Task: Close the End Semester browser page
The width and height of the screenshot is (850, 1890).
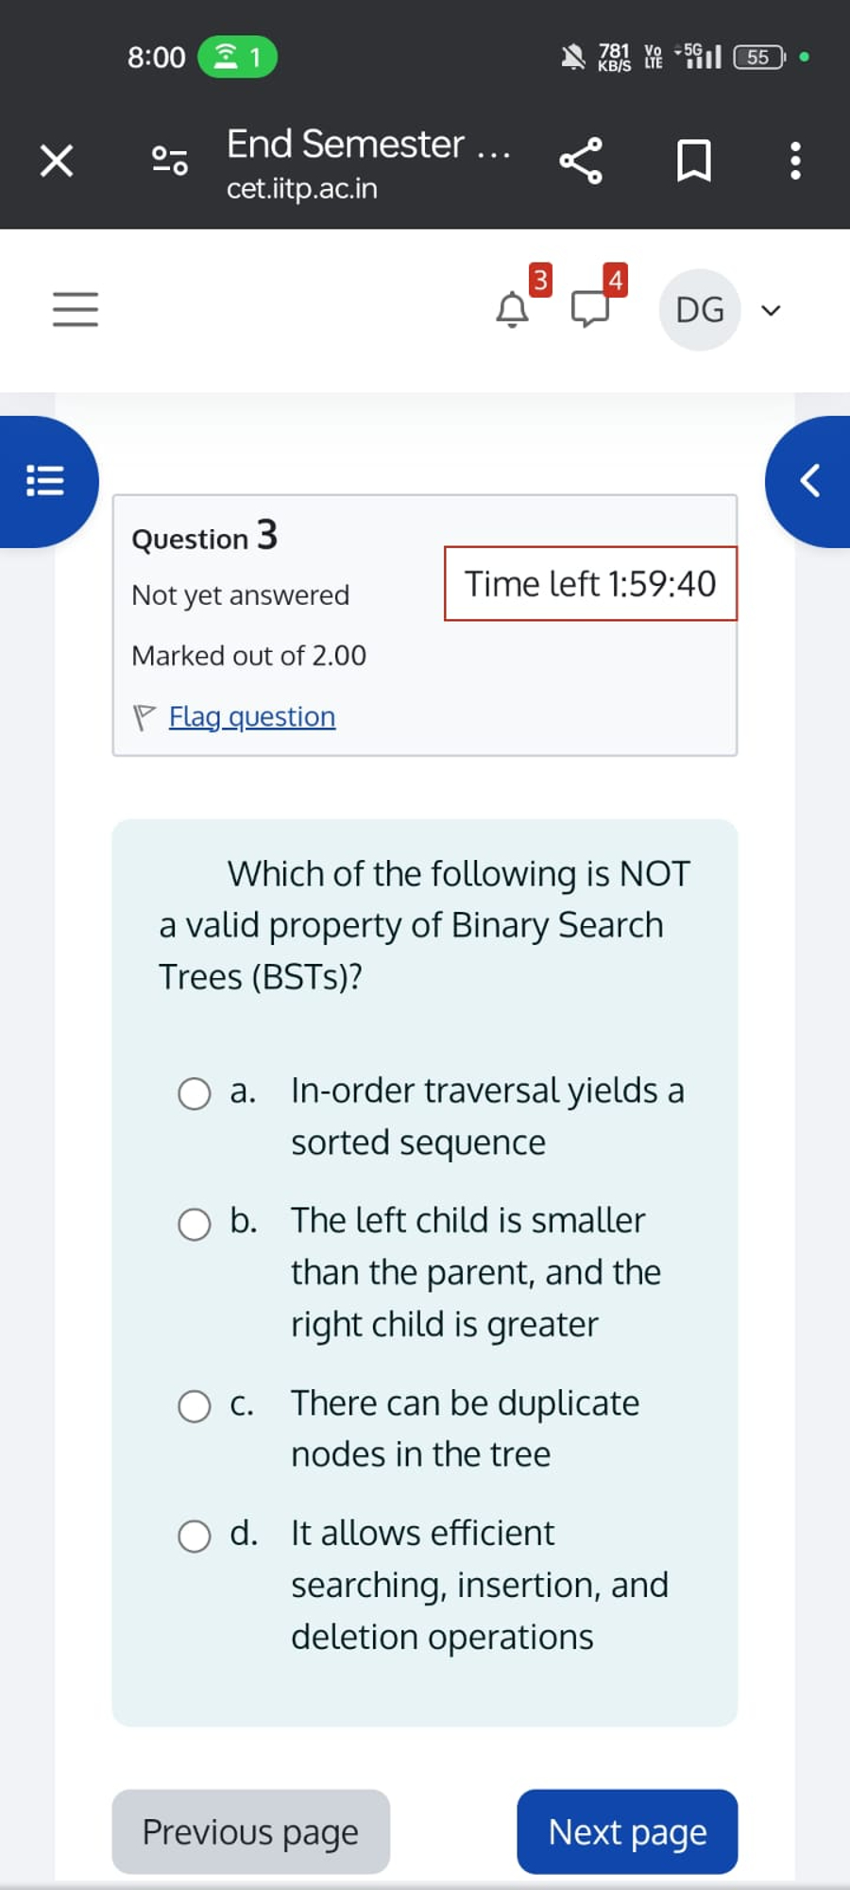Action: (55, 161)
